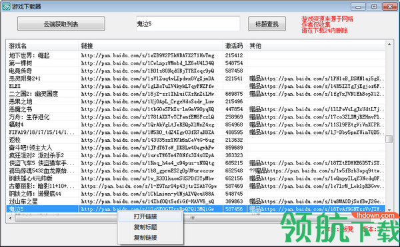
Task: Select the 二之国2：幽灵国度 row
Action: [195, 94]
